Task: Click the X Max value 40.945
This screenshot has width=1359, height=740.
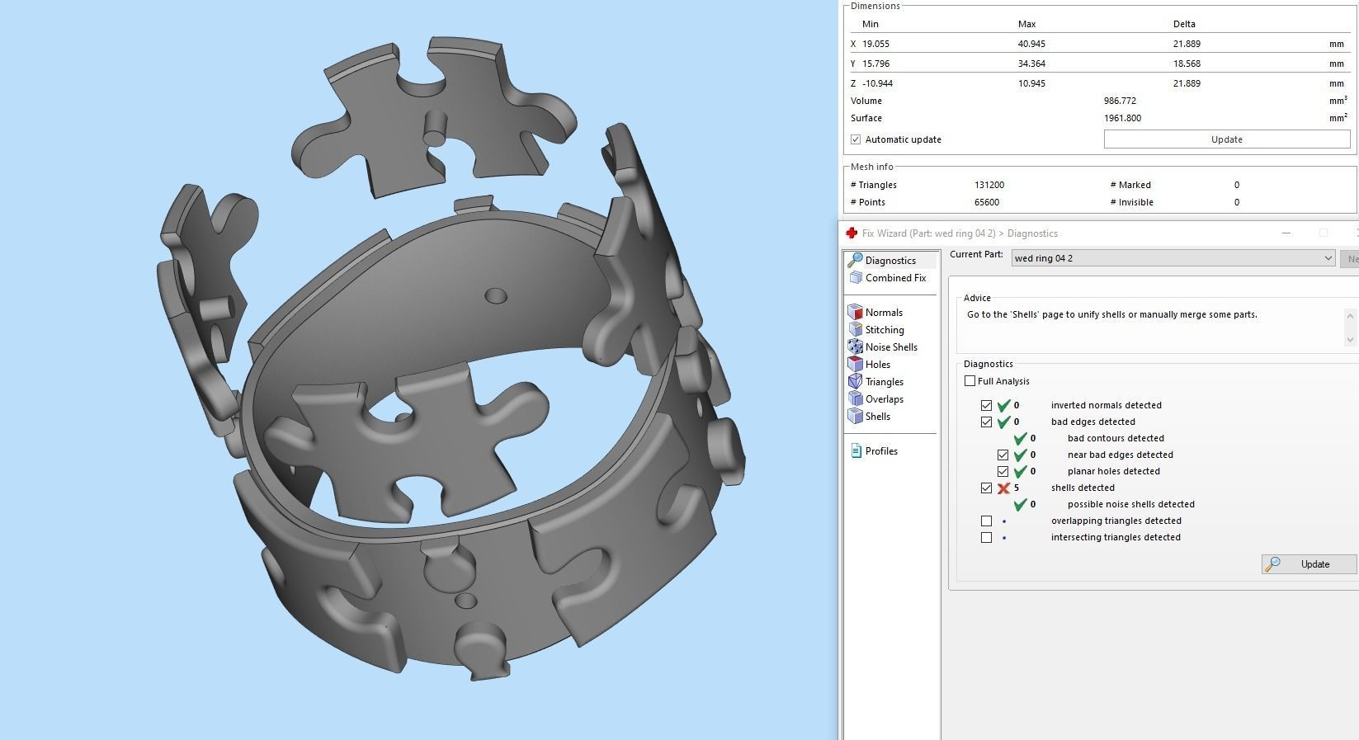Action: [1031, 44]
